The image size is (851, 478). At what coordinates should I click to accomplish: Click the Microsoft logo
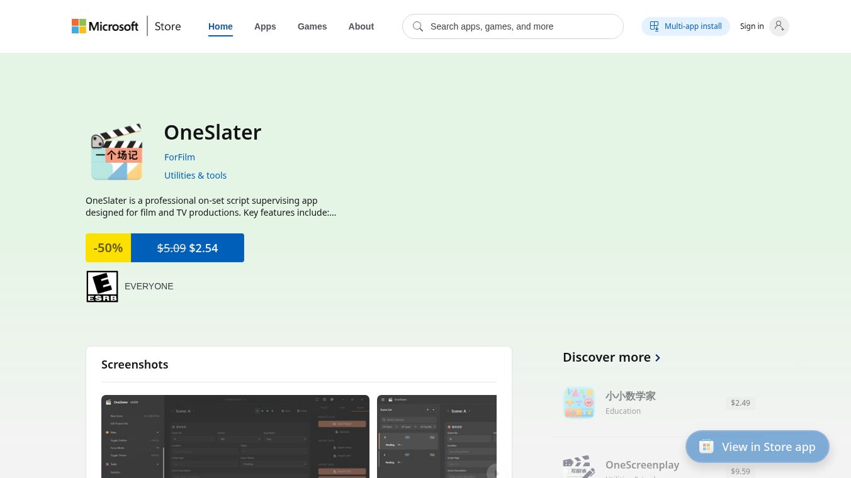[105, 26]
